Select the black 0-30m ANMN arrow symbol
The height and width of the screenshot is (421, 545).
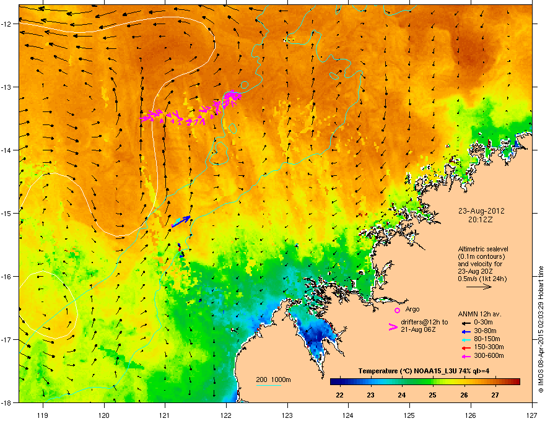coord(466,323)
